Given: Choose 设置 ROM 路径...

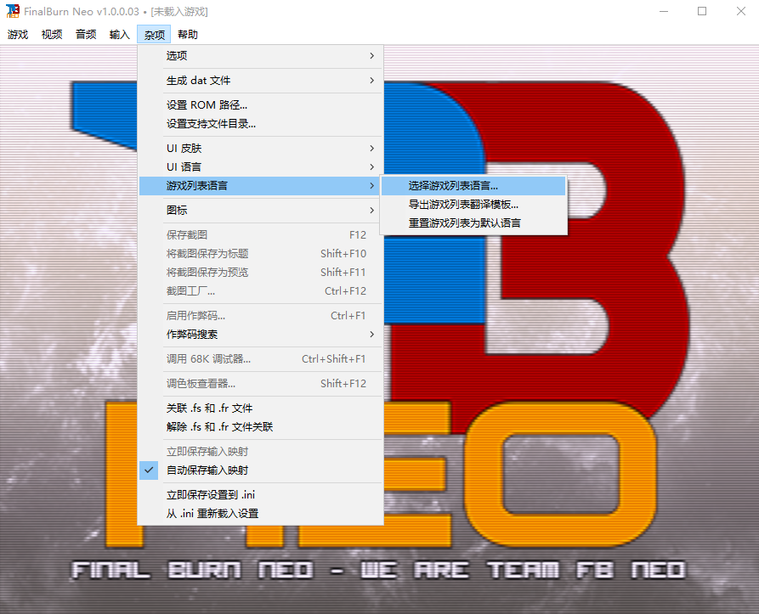Looking at the screenshot, I should (260, 105).
